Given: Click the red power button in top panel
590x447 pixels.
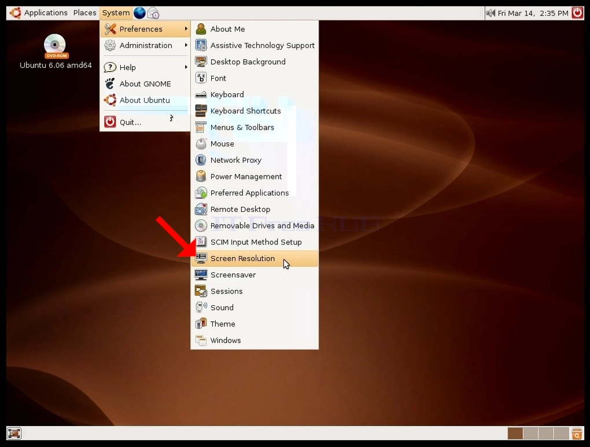Looking at the screenshot, I should tap(578, 13).
